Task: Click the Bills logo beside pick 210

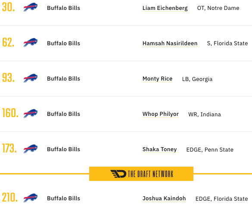Action: [31, 198]
